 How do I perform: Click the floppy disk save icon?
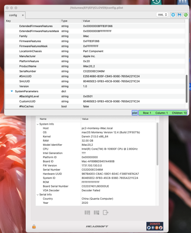(180, 15)
